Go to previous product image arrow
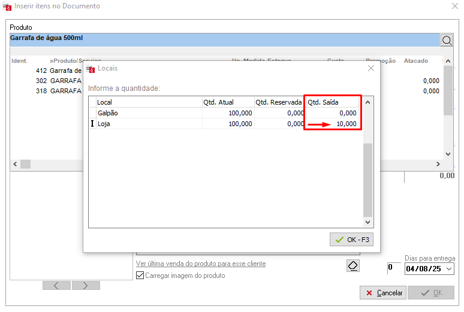Screen dimensions: 464x312 pos(56,286)
